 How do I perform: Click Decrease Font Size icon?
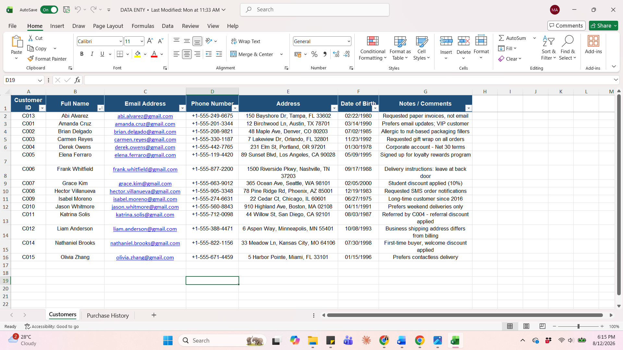[x=161, y=41]
